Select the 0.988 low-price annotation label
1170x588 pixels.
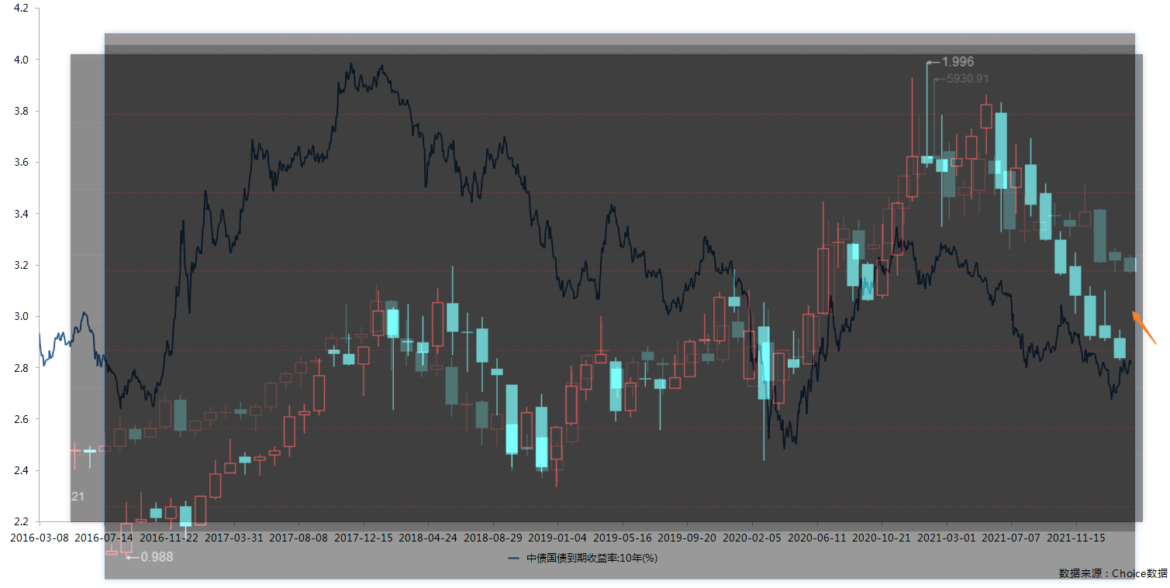pos(157,556)
